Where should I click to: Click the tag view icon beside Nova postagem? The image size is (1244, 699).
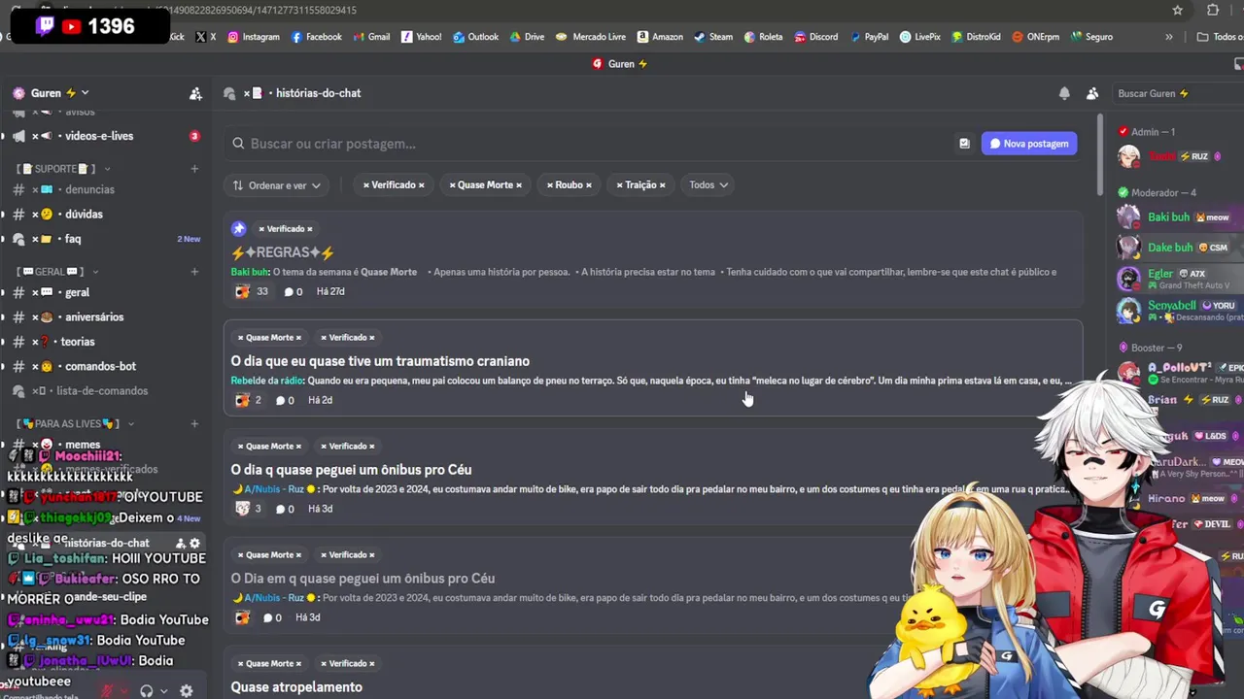(x=964, y=144)
